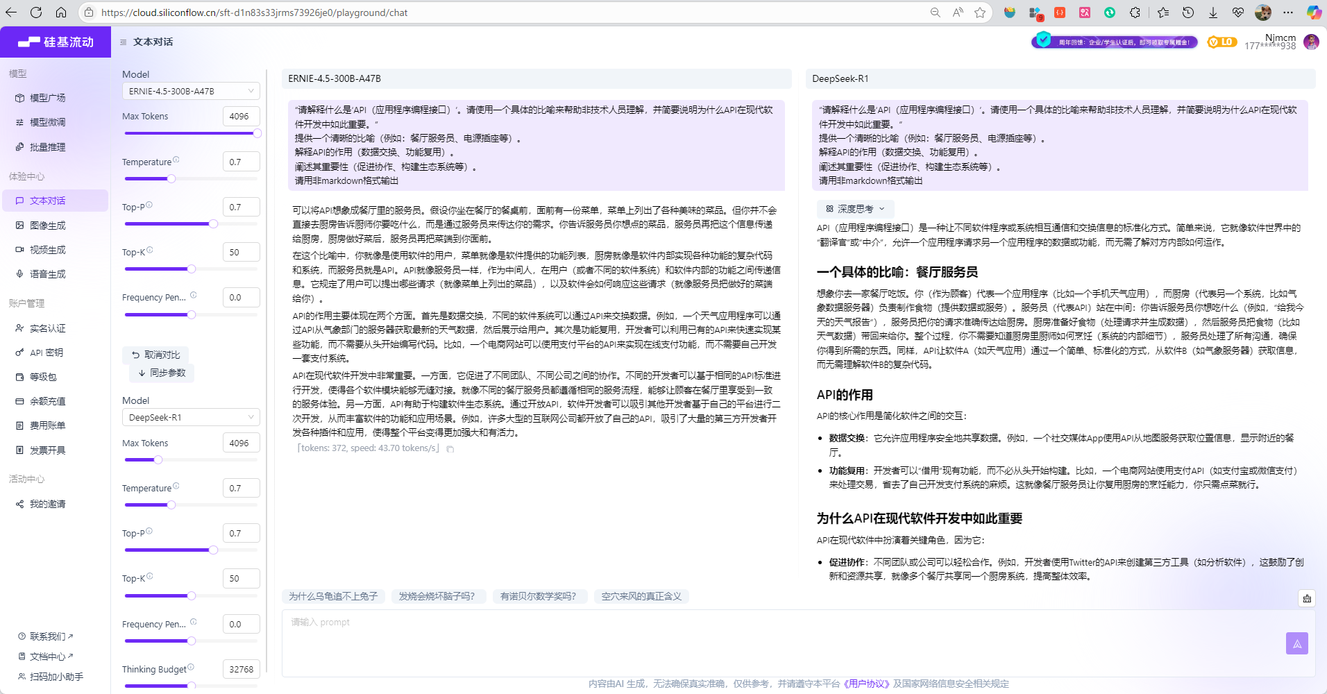Adjust the second Top-K slider handle
This screenshot has height=694, width=1327.
click(x=191, y=595)
